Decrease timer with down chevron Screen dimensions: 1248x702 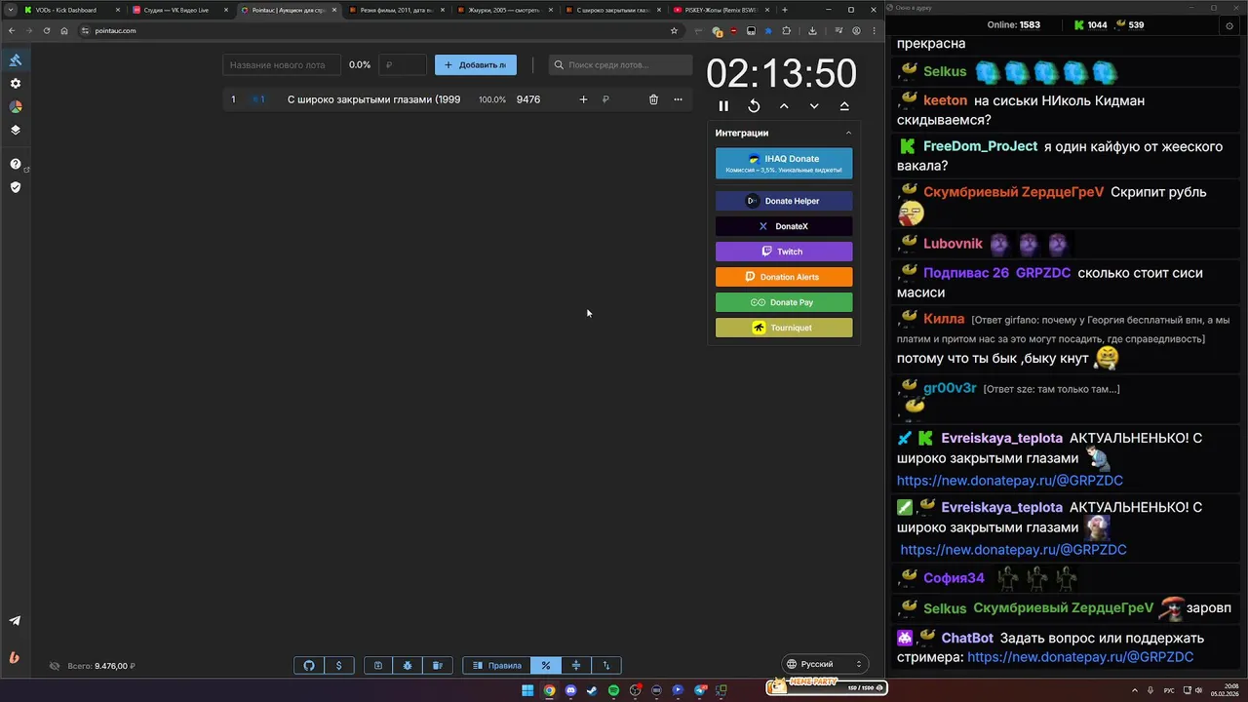point(814,105)
